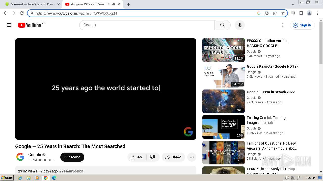The height and width of the screenshot is (181, 323).
Task: Open volume control in system tray
Action: click(287, 178)
